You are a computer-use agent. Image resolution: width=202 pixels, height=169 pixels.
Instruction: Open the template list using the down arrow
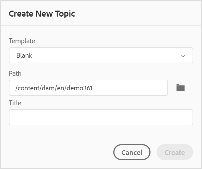click(x=183, y=56)
